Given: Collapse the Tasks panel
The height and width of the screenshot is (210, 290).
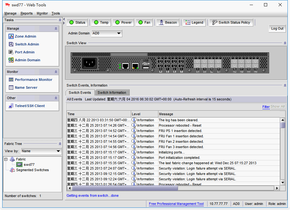Looking at the screenshot, I should click(60, 20).
